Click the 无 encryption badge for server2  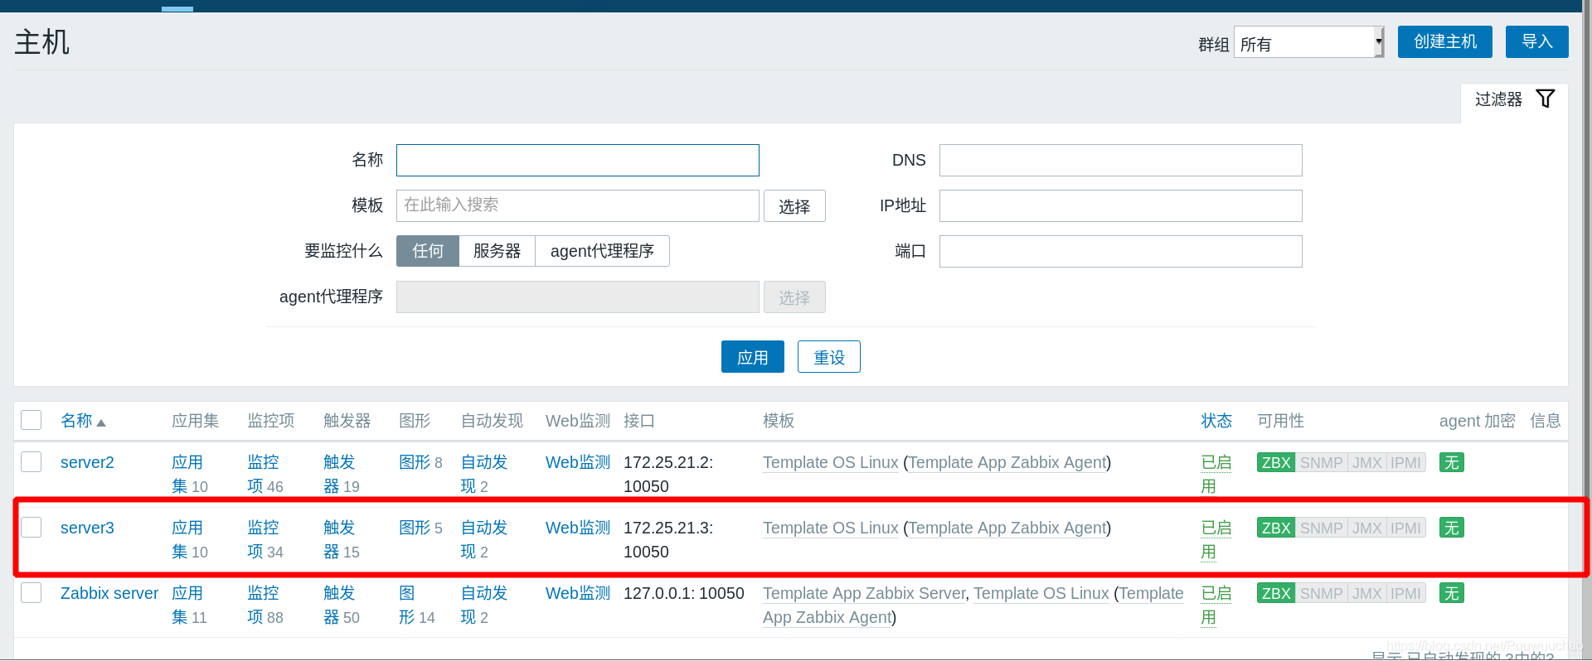tap(1451, 462)
